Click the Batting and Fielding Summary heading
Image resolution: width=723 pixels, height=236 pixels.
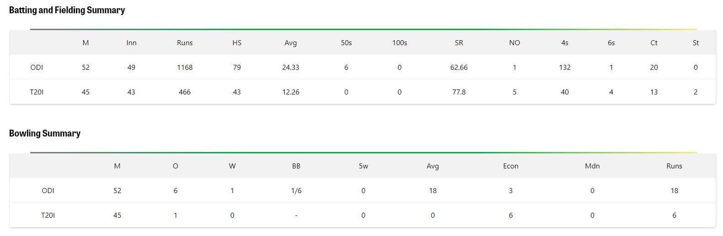pyautogui.click(x=67, y=10)
